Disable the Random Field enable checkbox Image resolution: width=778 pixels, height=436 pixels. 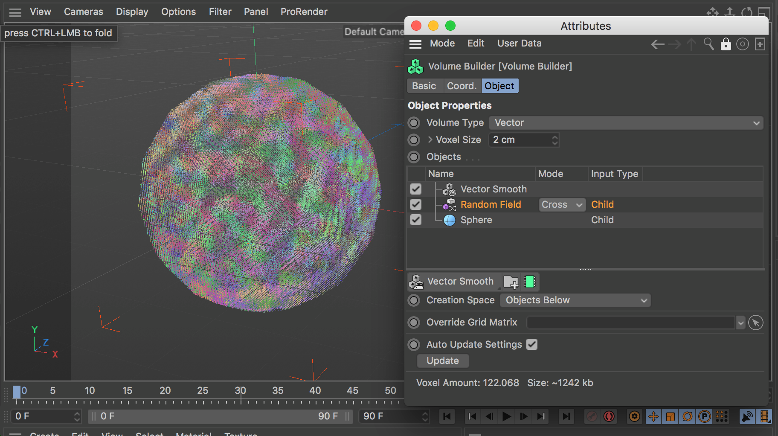pyautogui.click(x=416, y=204)
